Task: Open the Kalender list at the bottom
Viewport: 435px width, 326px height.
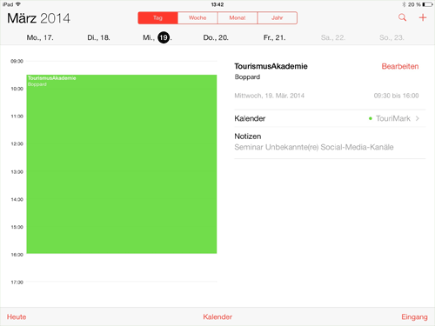Action: coord(217,316)
